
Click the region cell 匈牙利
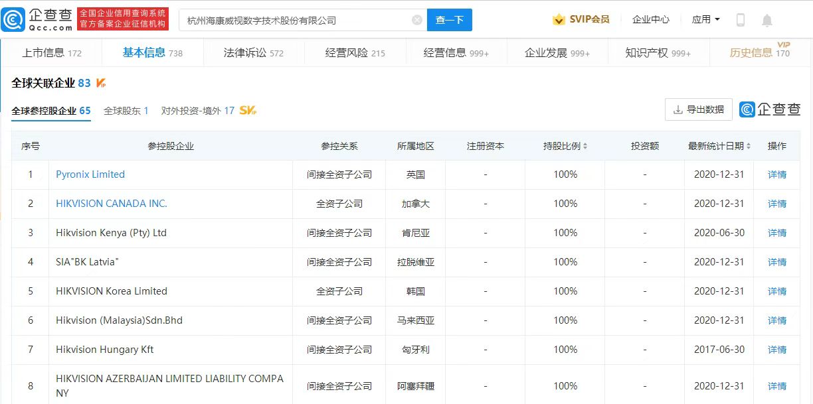click(416, 350)
